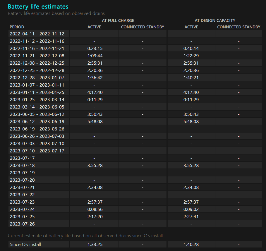
Task: Select period "2022-12-28 - 2023-01-07"
Action: click(37, 78)
